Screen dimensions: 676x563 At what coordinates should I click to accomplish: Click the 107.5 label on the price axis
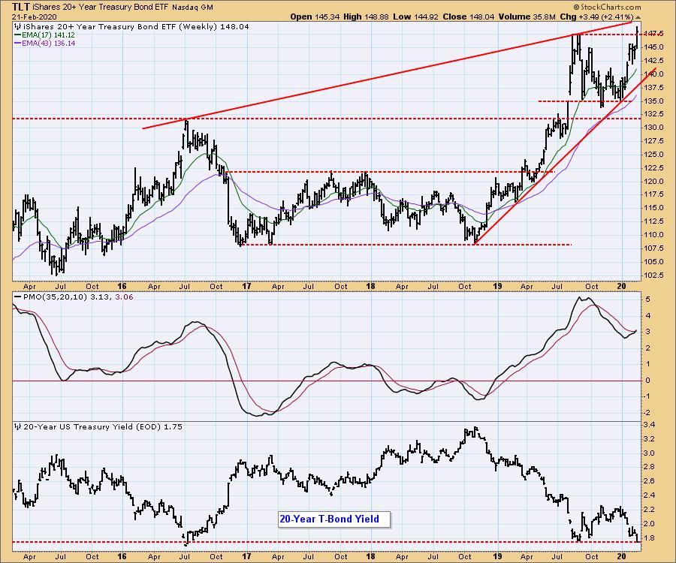click(x=654, y=248)
